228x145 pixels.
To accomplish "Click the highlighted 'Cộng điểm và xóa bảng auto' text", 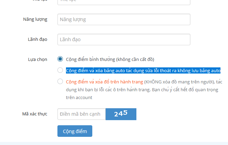I will point(143,70).
